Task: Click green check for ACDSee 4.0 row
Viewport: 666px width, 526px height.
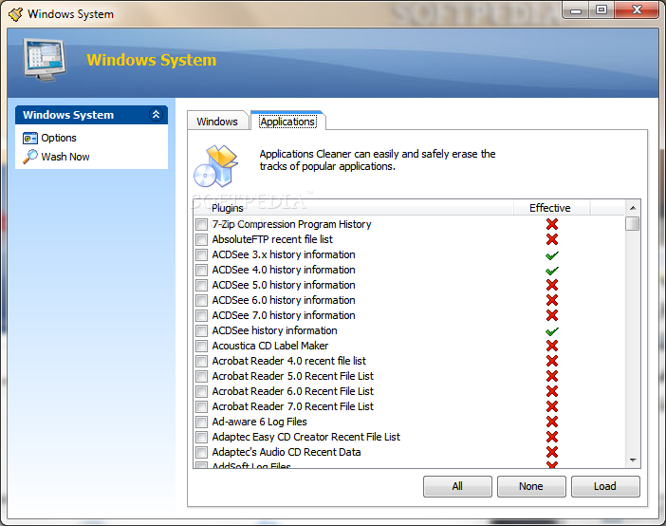Action: pyautogui.click(x=552, y=271)
